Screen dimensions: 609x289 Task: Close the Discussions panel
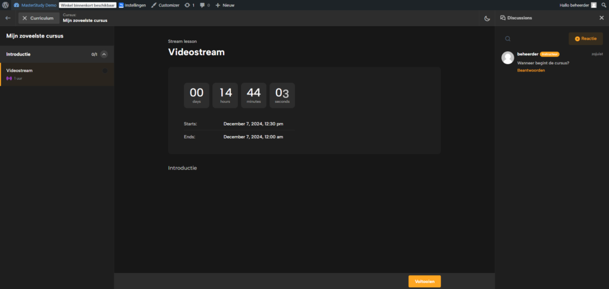(602, 18)
